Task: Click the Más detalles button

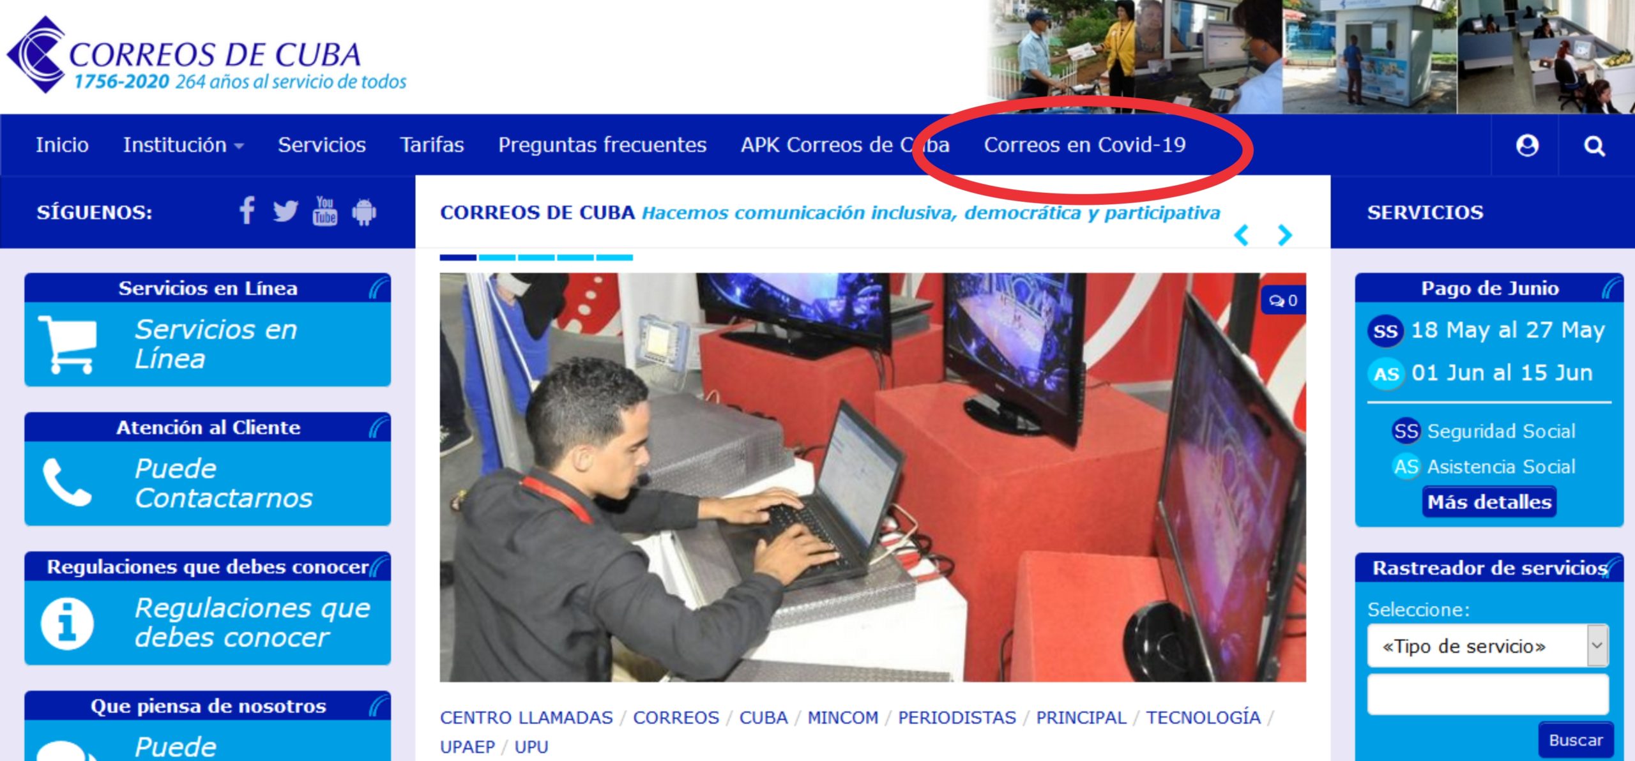Action: (x=1489, y=502)
